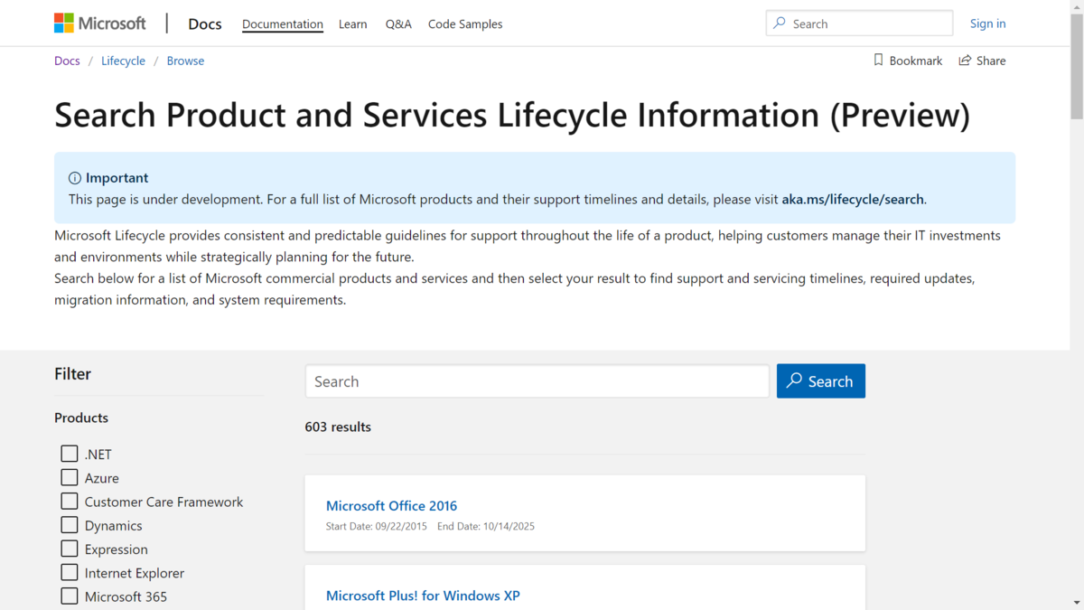The height and width of the screenshot is (610, 1084).
Task: Tick the Internet Explorer checkbox
Action: click(70, 572)
